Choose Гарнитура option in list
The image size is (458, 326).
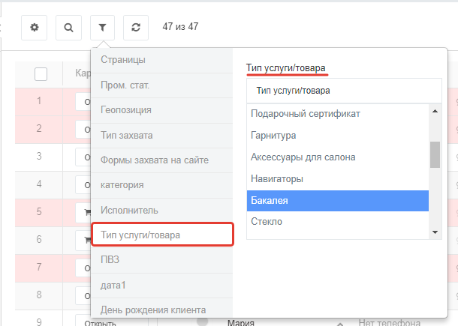coord(338,136)
